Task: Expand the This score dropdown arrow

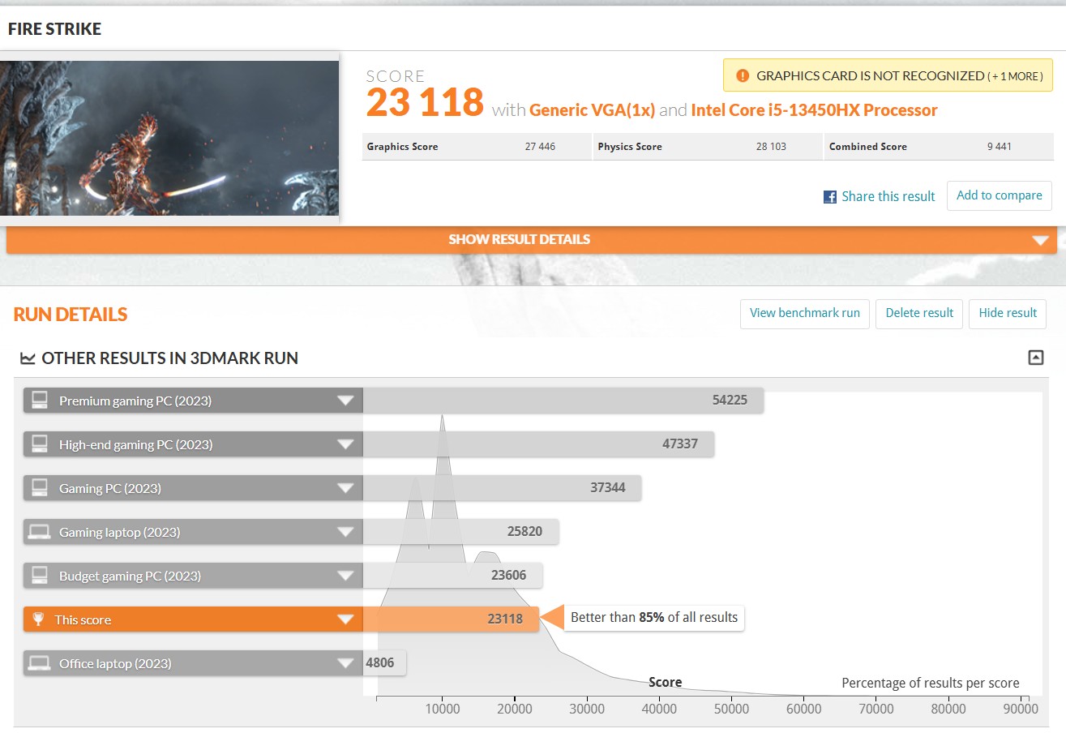Action: point(345,619)
